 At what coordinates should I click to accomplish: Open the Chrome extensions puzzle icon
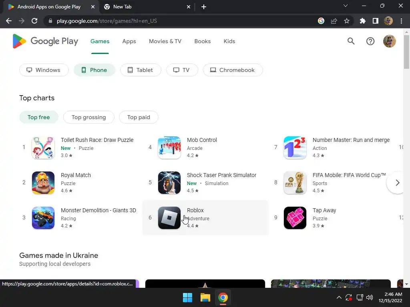click(363, 21)
